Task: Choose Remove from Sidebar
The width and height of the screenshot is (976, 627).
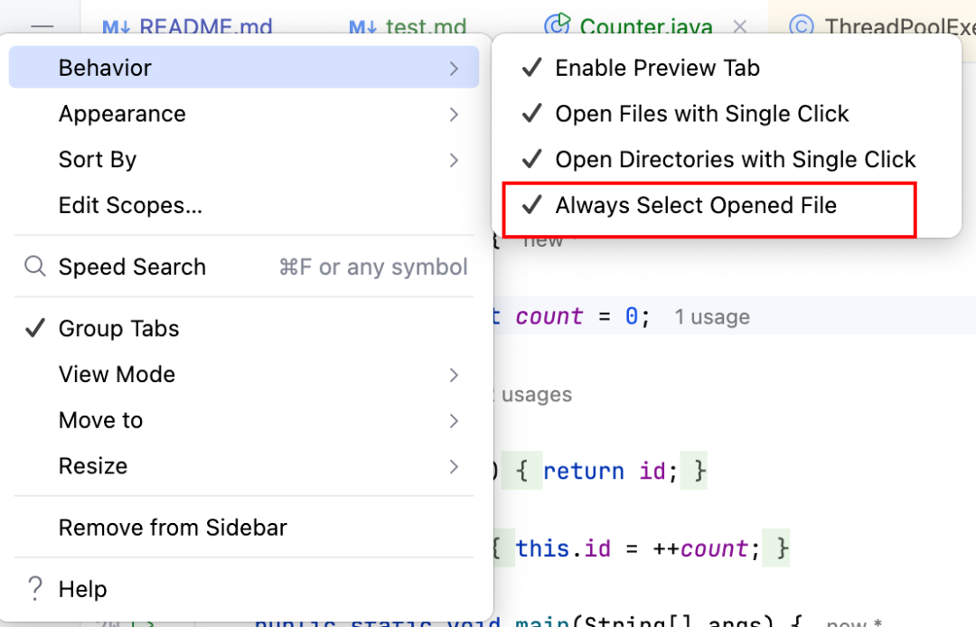Action: [x=173, y=528]
